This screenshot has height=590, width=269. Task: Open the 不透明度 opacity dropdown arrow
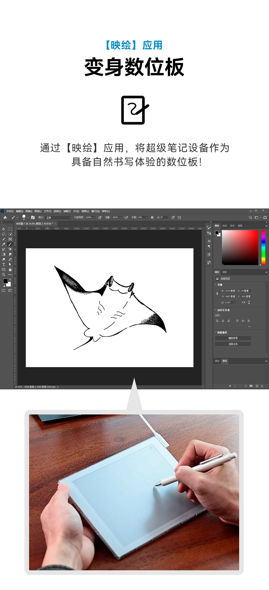coord(94,217)
